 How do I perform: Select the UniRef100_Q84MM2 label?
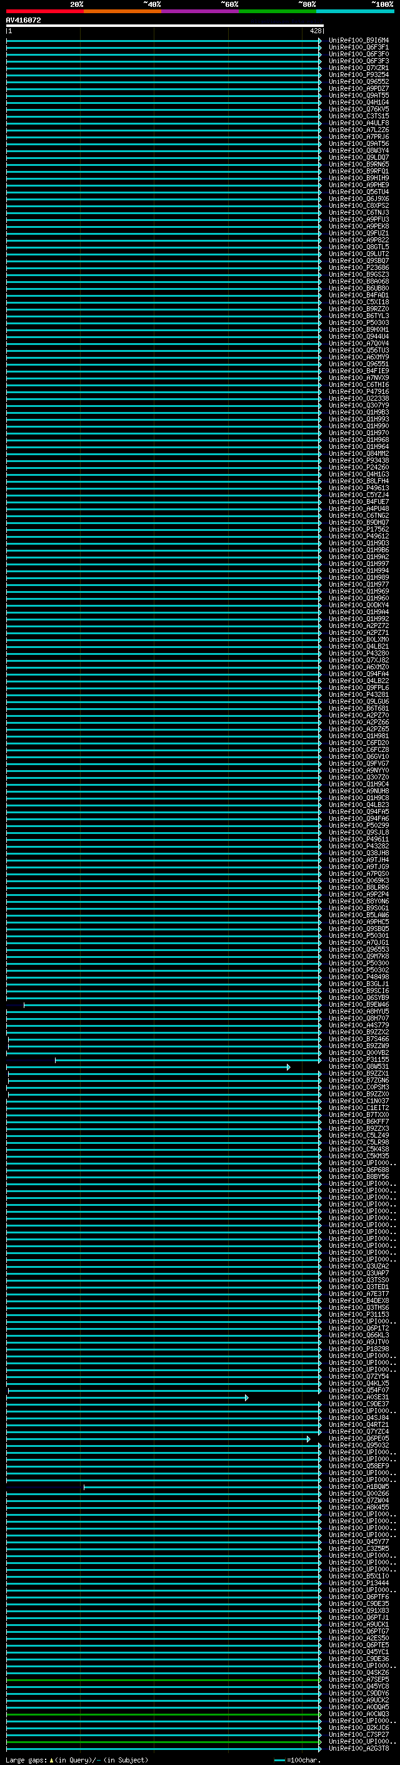point(358,453)
